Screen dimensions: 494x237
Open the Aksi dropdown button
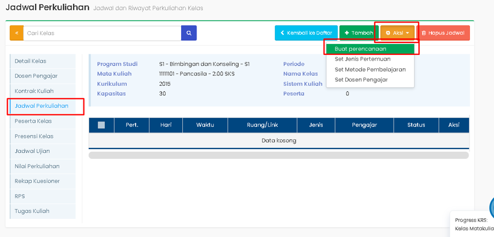click(397, 33)
